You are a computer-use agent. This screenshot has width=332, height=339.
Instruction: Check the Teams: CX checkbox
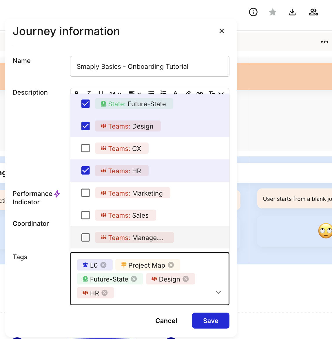coord(85,148)
